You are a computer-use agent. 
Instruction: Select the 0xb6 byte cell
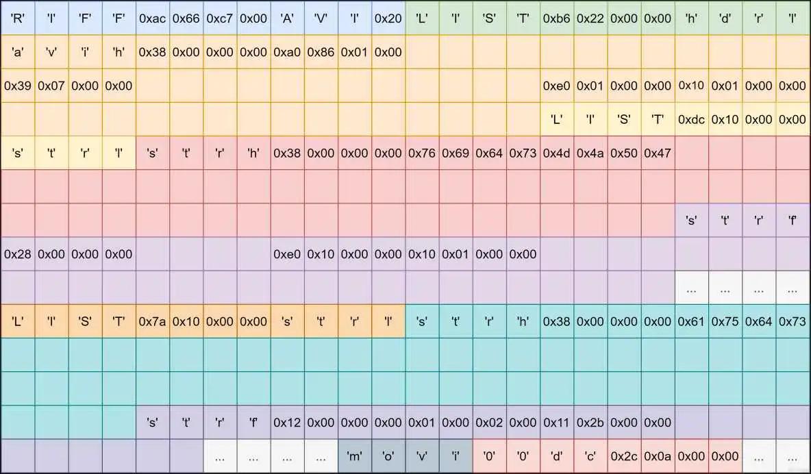point(557,18)
